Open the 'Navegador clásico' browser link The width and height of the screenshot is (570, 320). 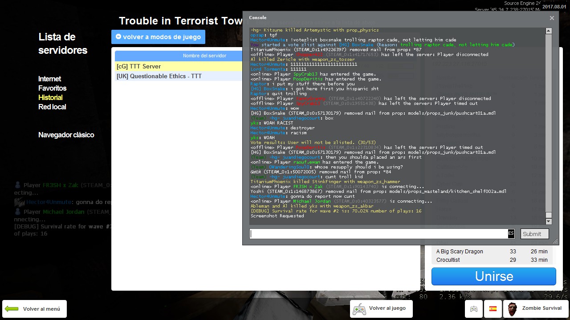point(66,135)
